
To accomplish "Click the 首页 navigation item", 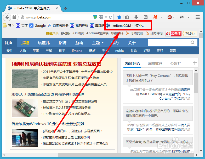I will (8, 43).
